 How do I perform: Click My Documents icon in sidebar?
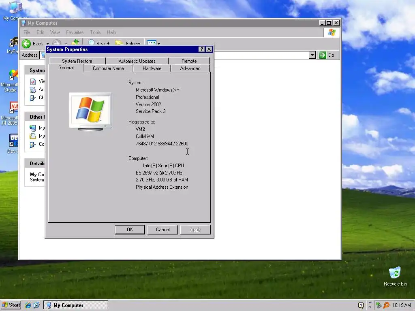click(x=33, y=136)
